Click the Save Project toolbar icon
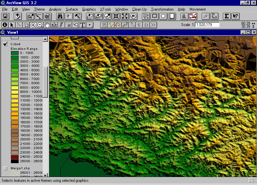 point(5,16)
